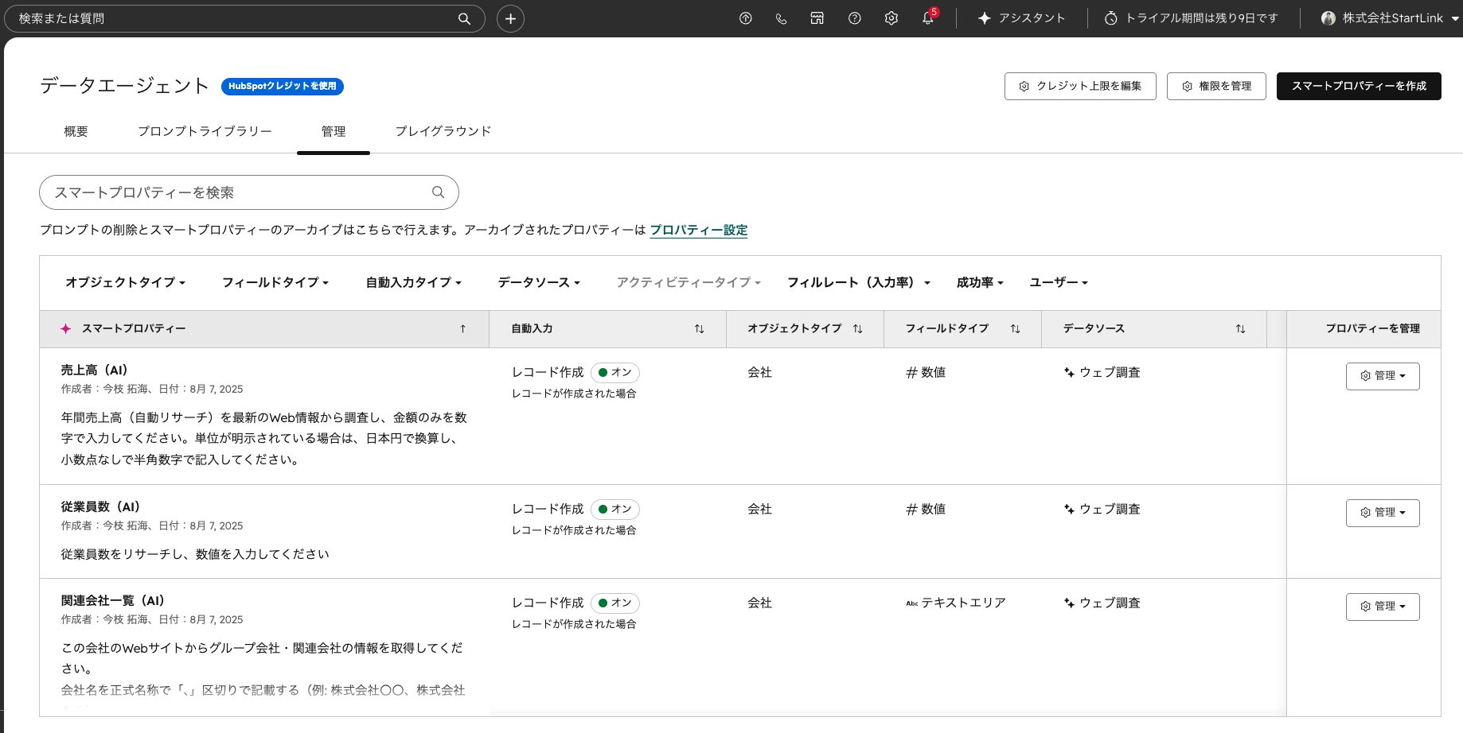Switch to the 概要 tab
Image resolution: width=1463 pixels, height=733 pixels.
click(76, 131)
